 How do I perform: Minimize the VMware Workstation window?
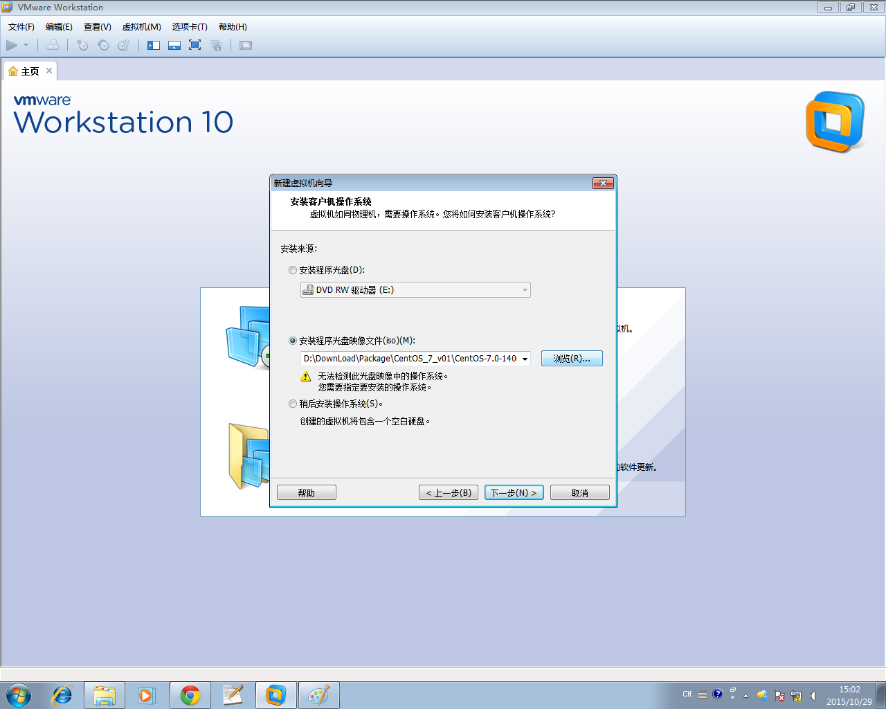pyautogui.click(x=828, y=8)
